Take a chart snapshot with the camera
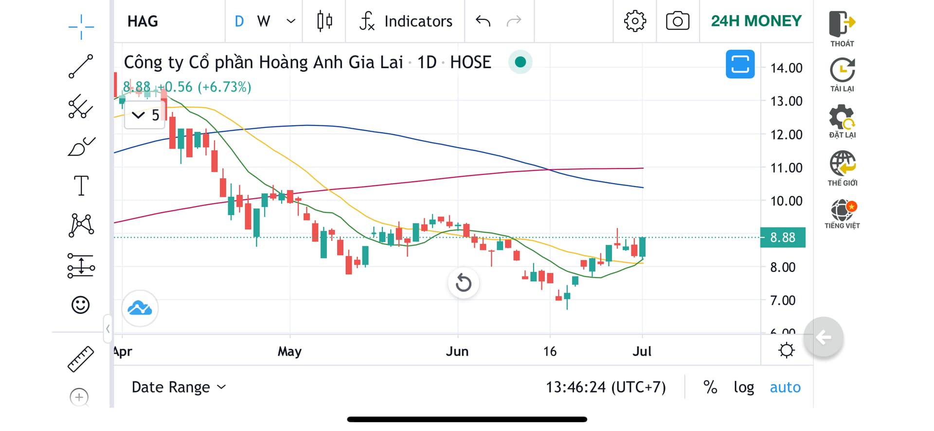 (x=677, y=21)
